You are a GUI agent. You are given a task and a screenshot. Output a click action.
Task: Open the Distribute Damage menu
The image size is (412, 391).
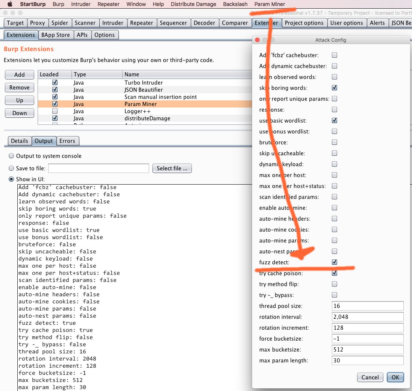click(193, 4)
